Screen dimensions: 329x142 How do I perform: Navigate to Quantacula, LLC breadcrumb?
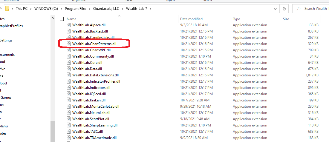[106, 9]
